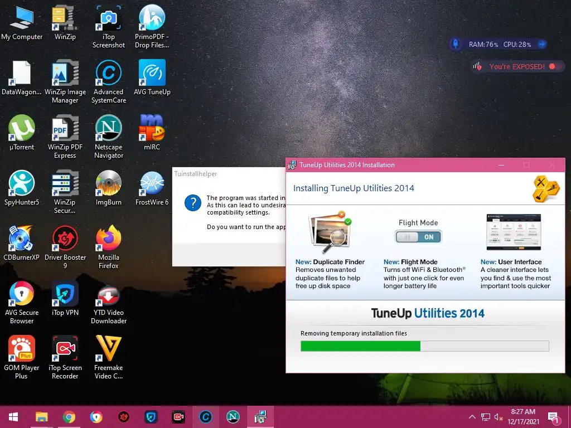Expand the RAM/CPU widget arrow
571x428 pixels.
click(x=541, y=45)
